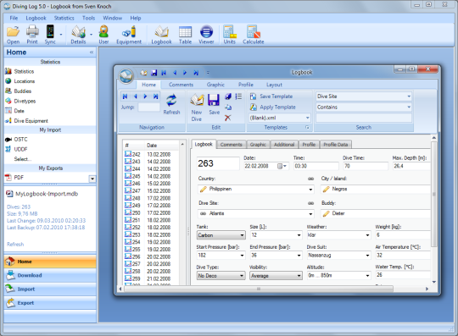458x336 pixels.
Task: Expand the Sync dropdown arrow
Action: point(61,35)
